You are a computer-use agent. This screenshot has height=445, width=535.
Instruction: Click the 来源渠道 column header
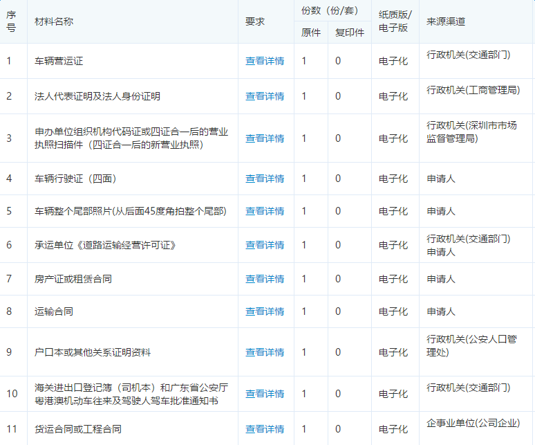tap(446, 21)
